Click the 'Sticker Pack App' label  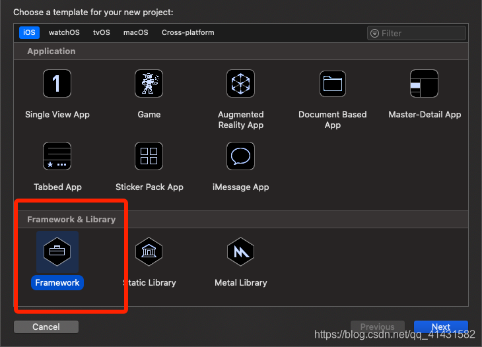coord(149,187)
